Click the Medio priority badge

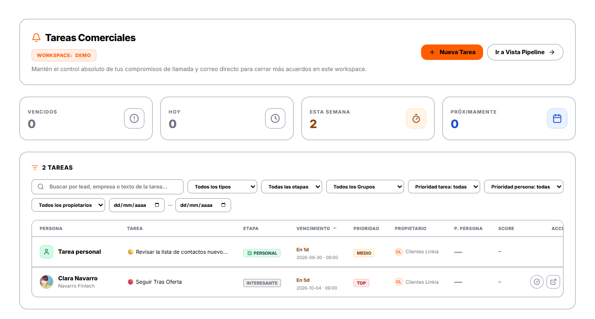[x=364, y=253]
